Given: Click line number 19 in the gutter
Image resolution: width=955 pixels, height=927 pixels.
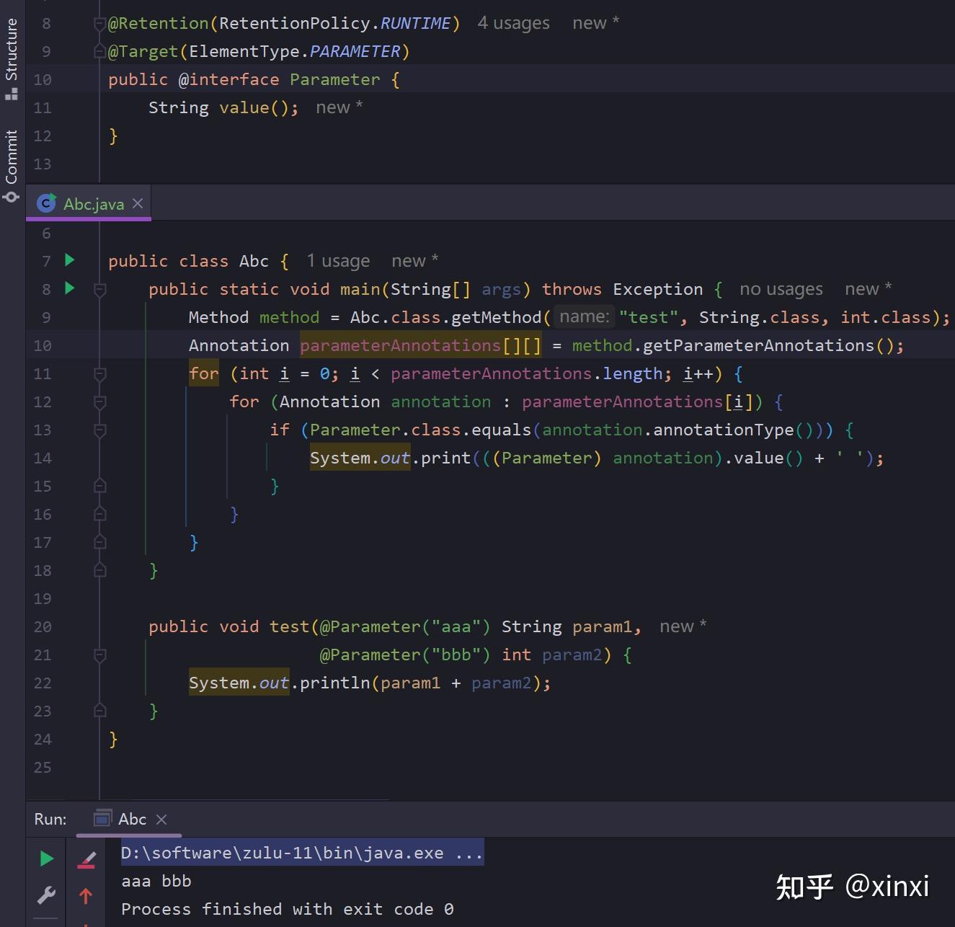Looking at the screenshot, I should coord(43,598).
